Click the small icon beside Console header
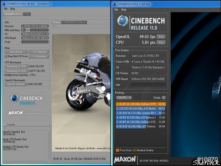 point(4,125)
